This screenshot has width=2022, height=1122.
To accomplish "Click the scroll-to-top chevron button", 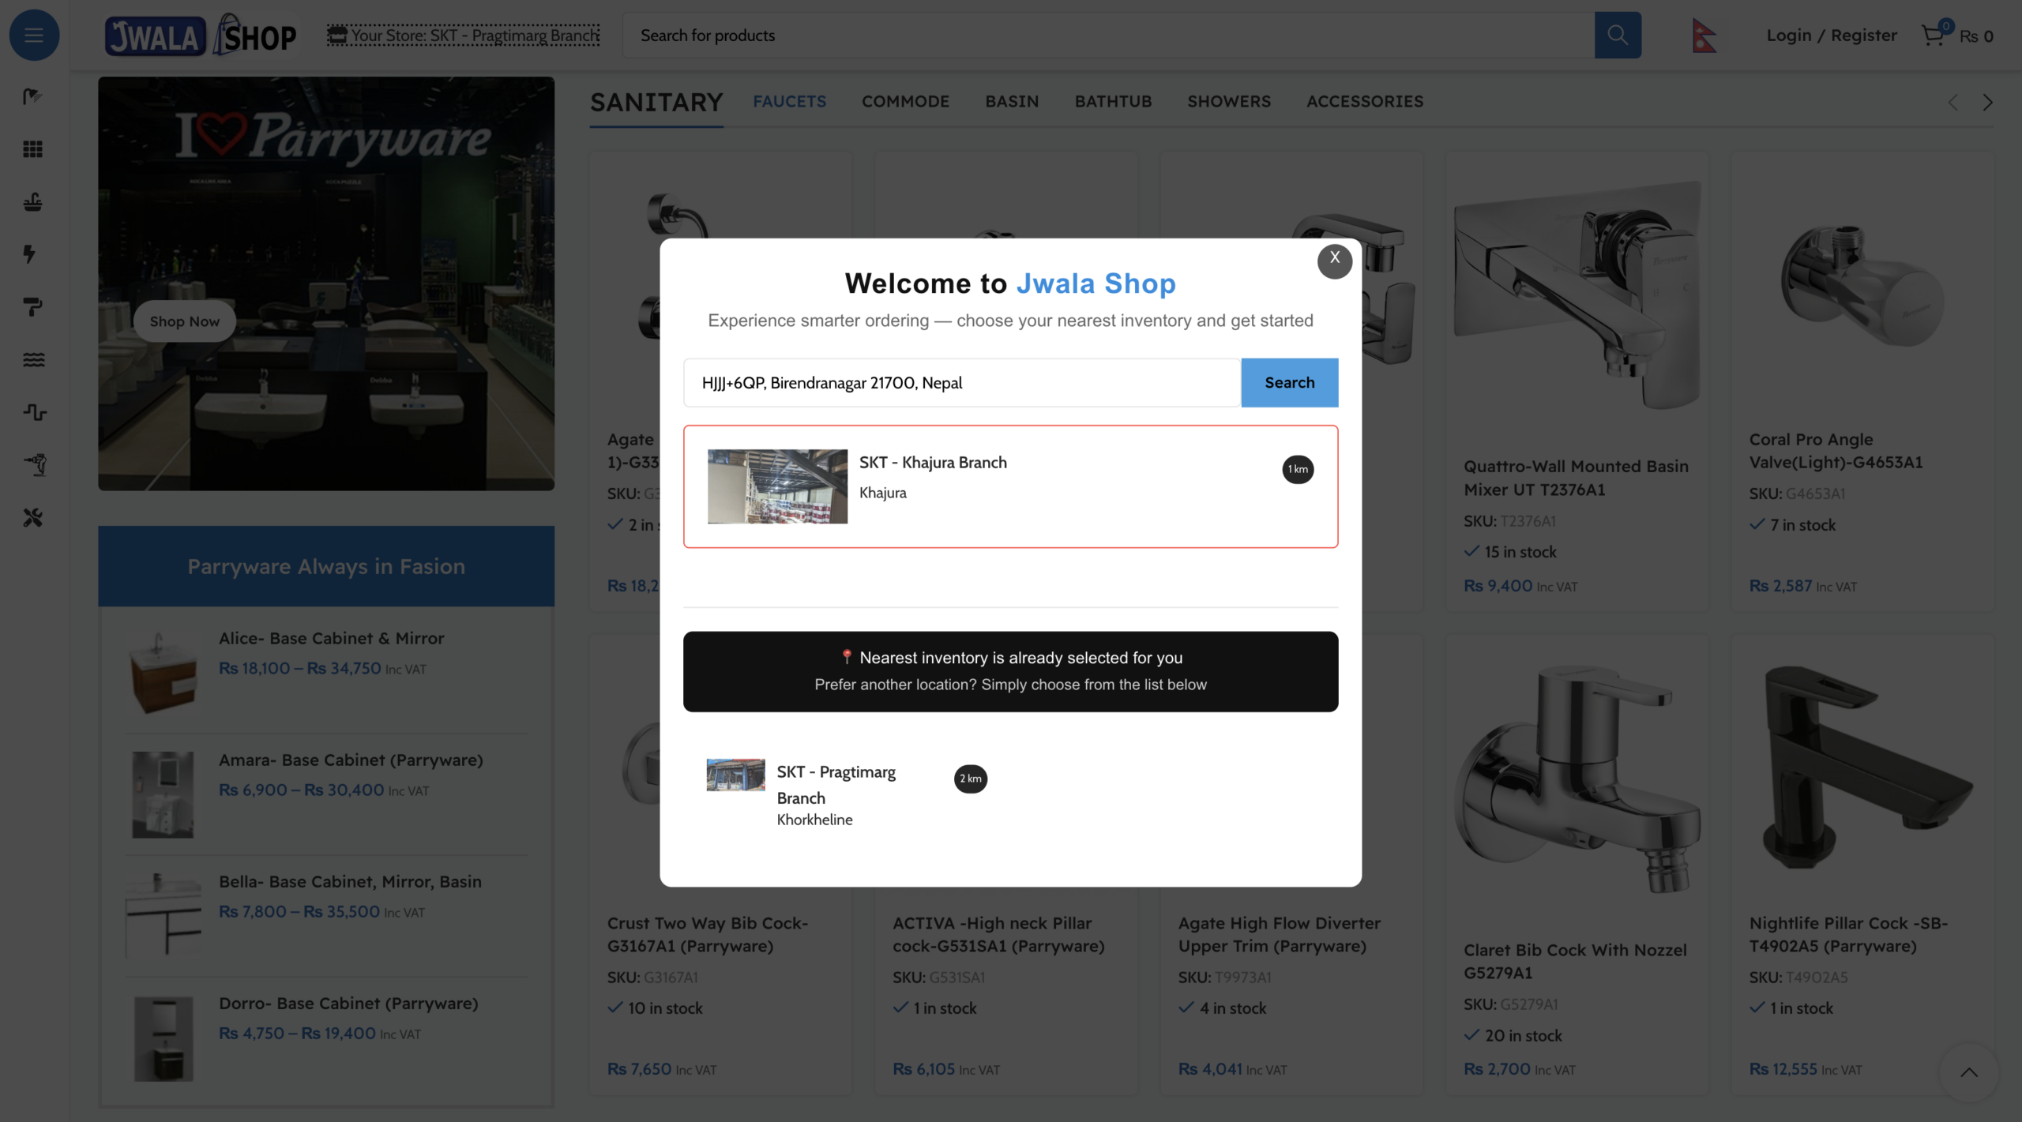I will pos(1968,1071).
